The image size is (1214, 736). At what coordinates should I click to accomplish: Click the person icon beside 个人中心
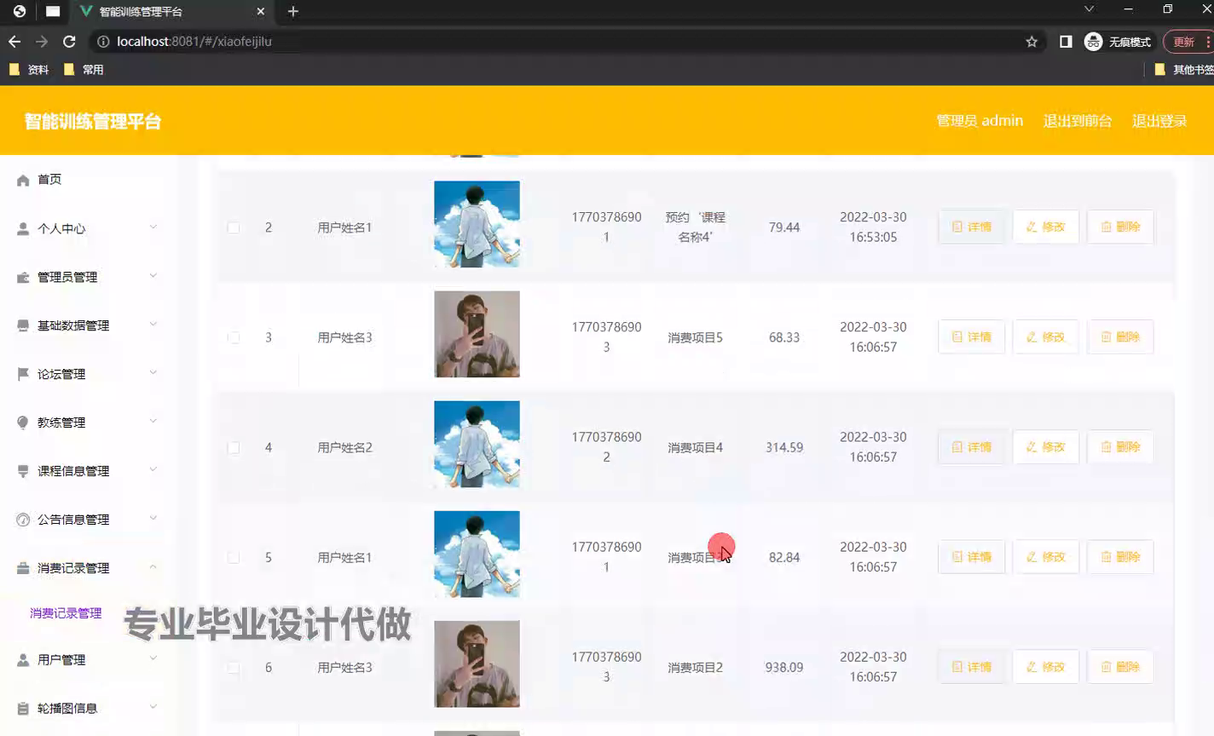23,228
